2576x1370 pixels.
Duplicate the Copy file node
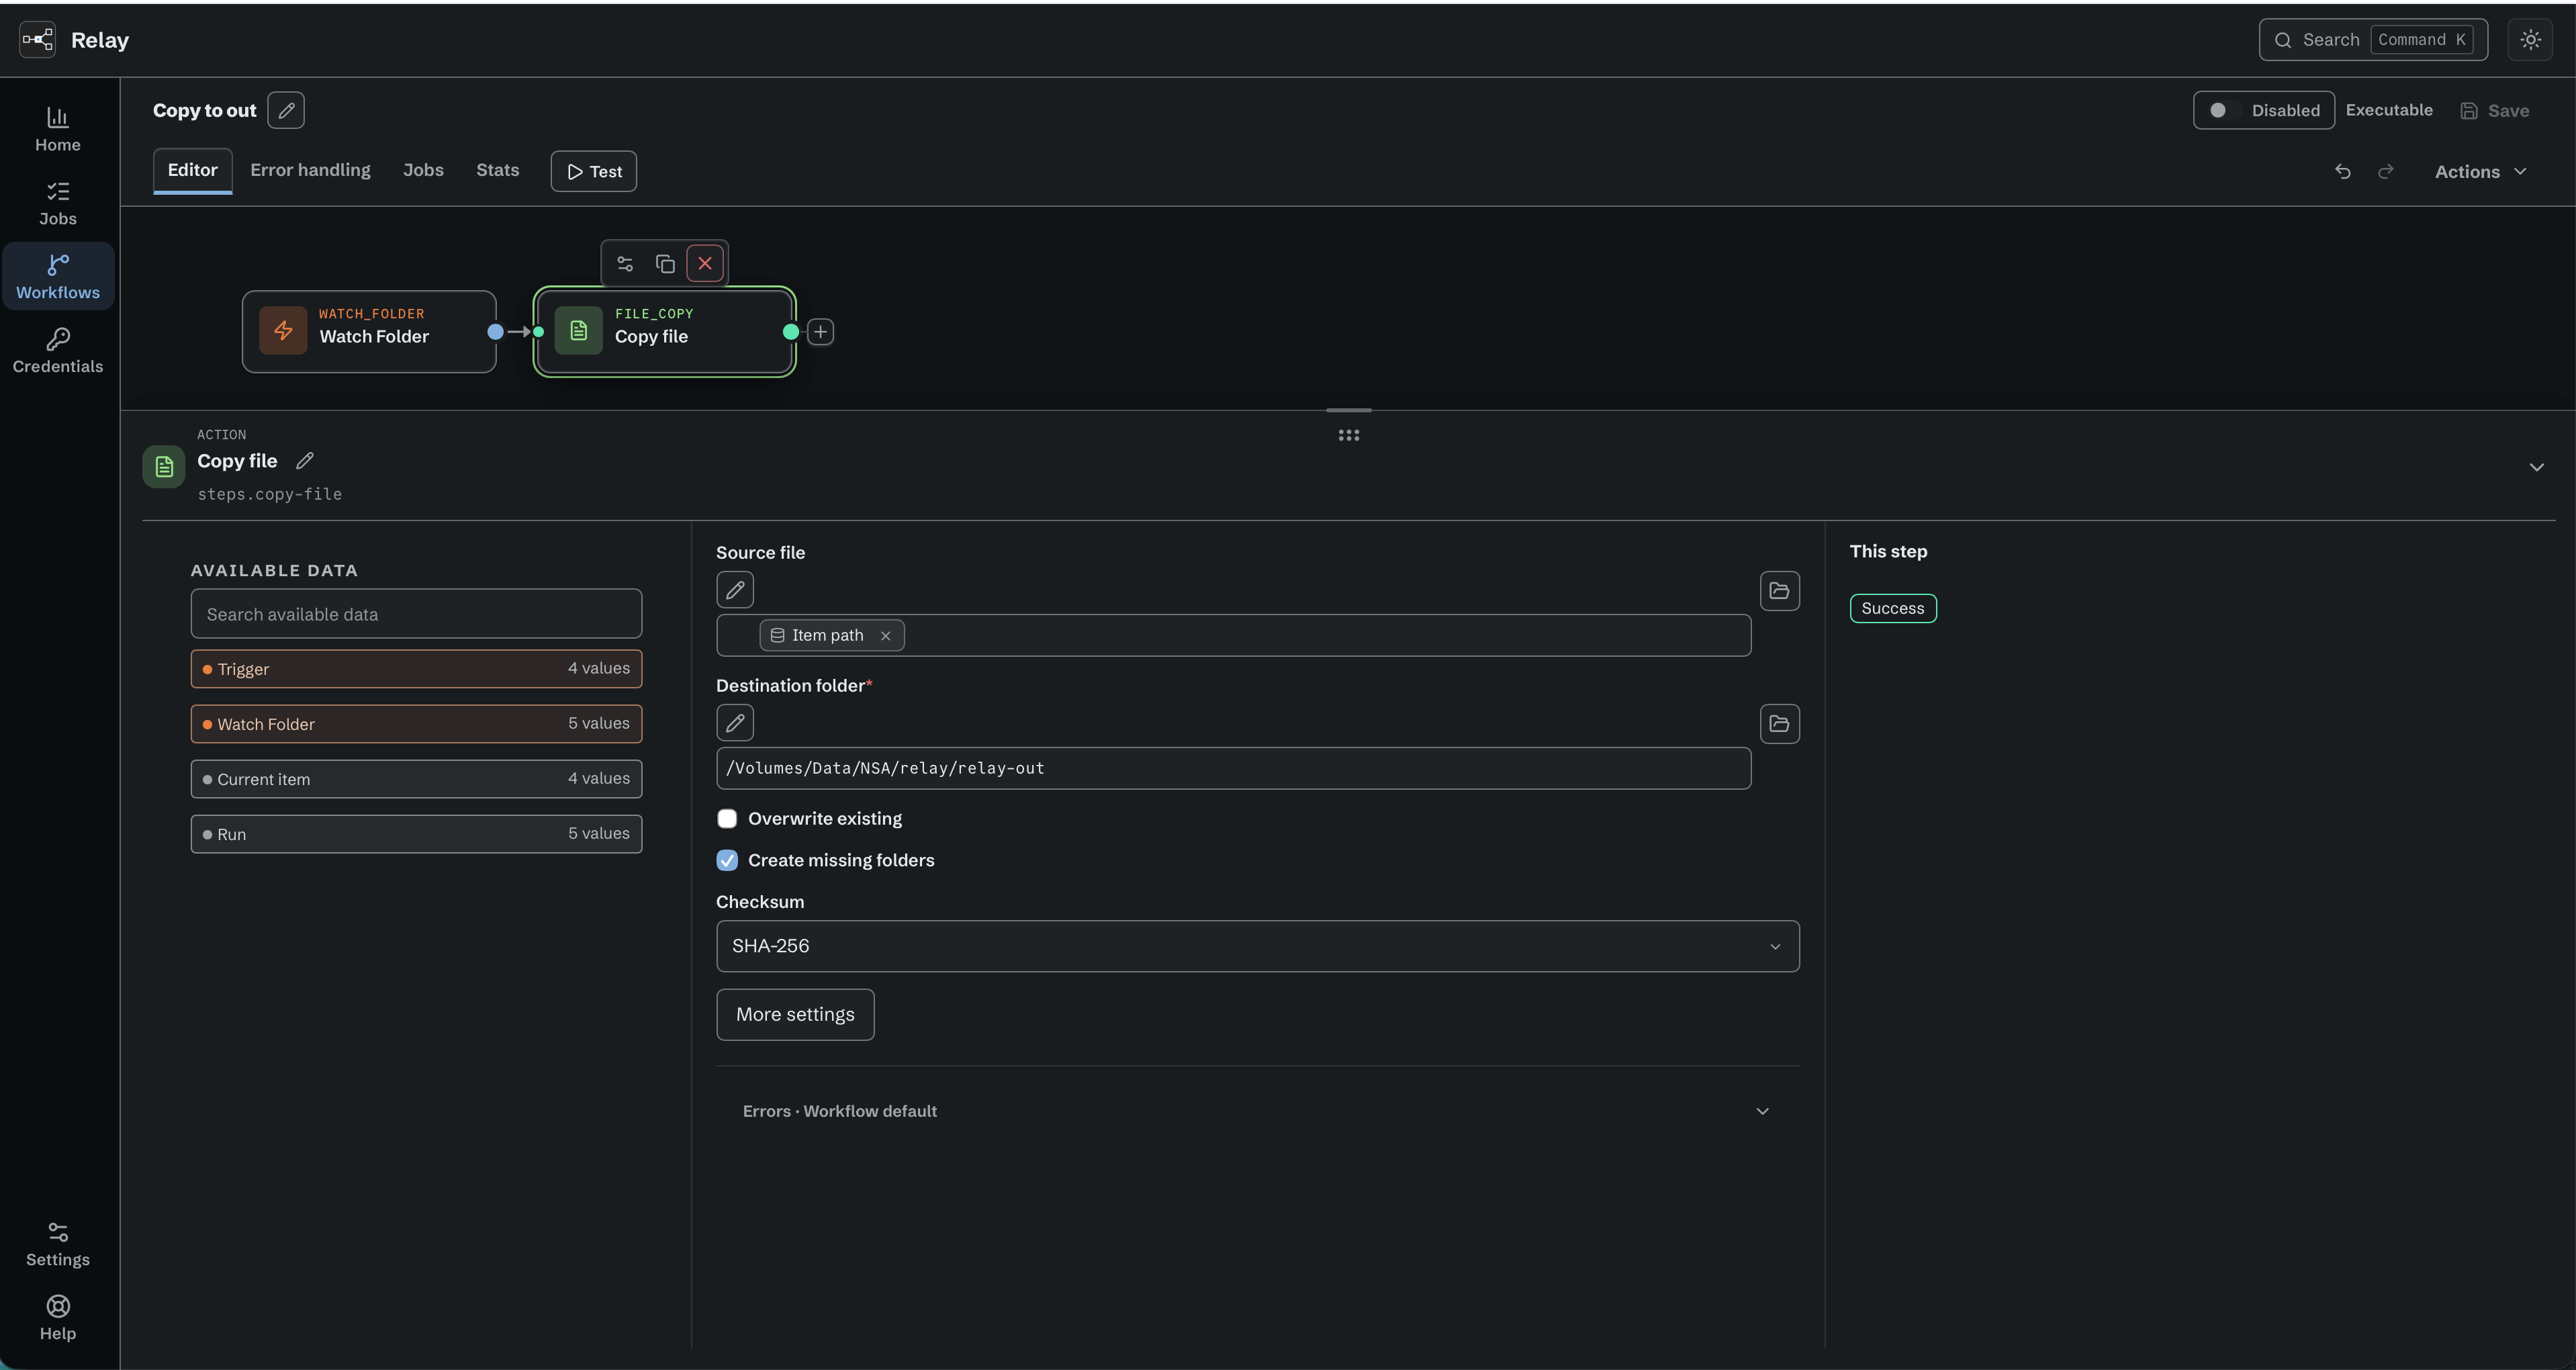(x=665, y=264)
